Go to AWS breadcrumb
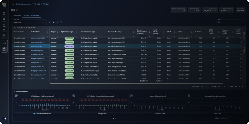 click(x=37, y=4)
